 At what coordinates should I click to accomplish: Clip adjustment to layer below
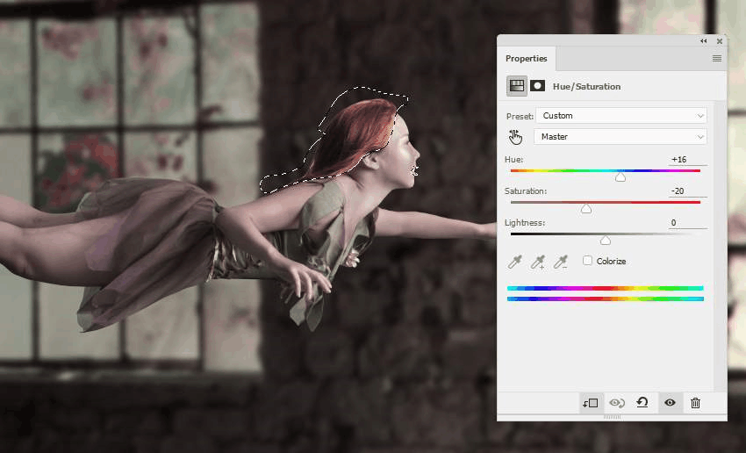pyautogui.click(x=591, y=403)
